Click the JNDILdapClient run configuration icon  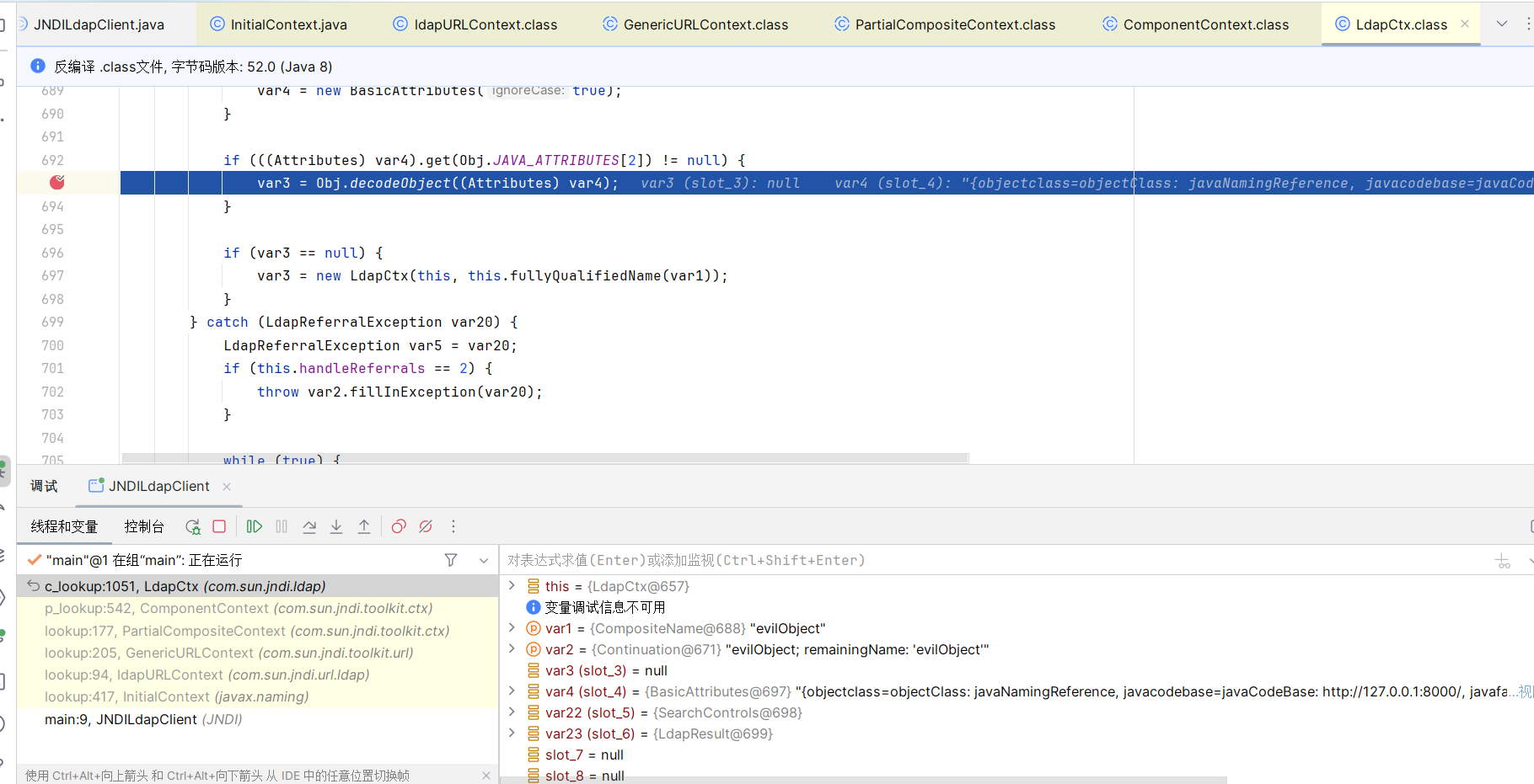coord(96,486)
